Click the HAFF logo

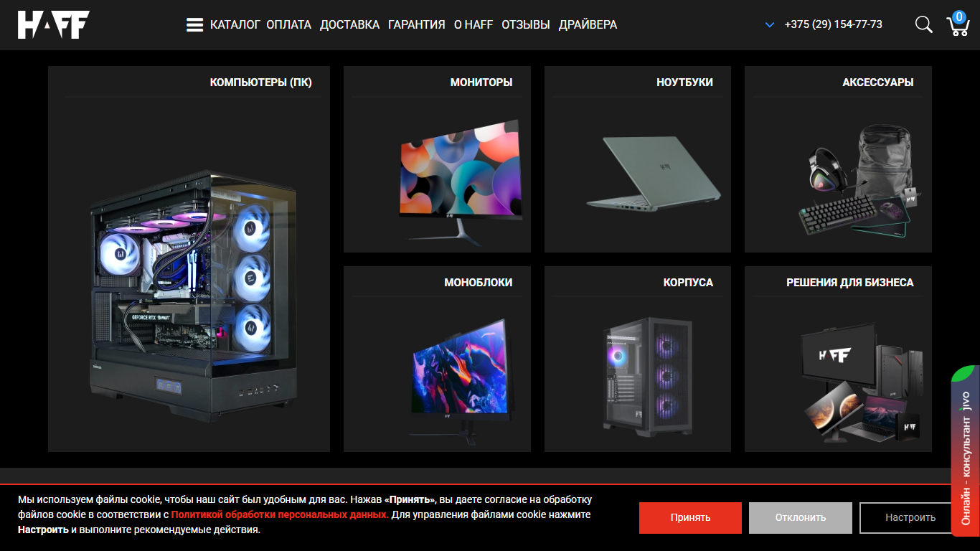54,24
